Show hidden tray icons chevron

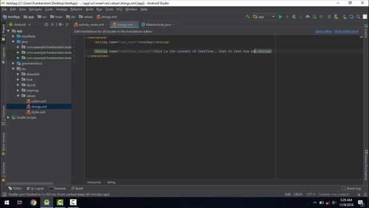pos(315,203)
